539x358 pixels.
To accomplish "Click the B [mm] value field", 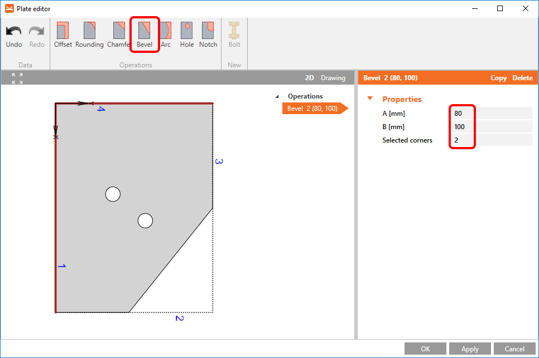I will [492, 126].
